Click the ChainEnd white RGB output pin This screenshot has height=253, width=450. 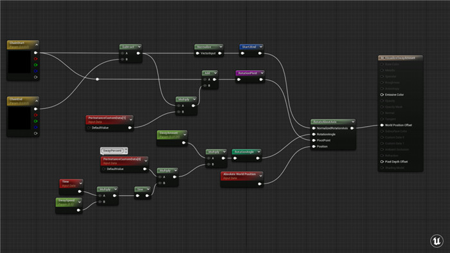[x=35, y=109]
